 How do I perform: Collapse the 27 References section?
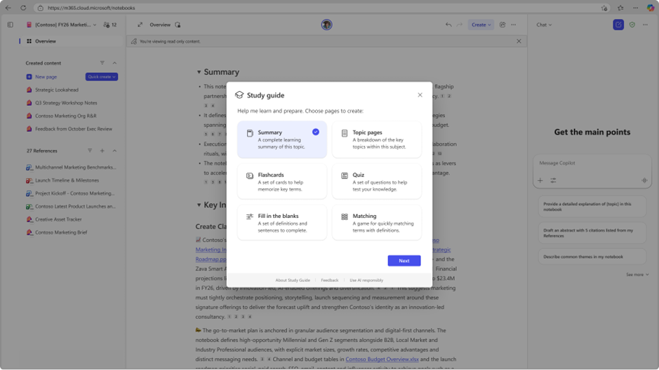(114, 151)
